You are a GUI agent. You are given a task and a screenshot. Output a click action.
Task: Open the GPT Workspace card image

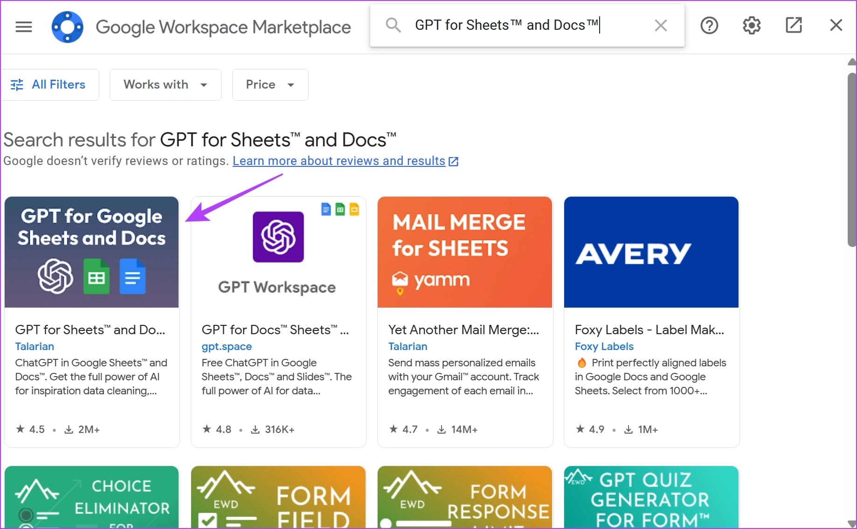pyautogui.click(x=278, y=252)
